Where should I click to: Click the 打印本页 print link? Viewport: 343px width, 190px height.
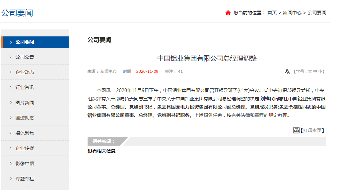tap(312, 130)
